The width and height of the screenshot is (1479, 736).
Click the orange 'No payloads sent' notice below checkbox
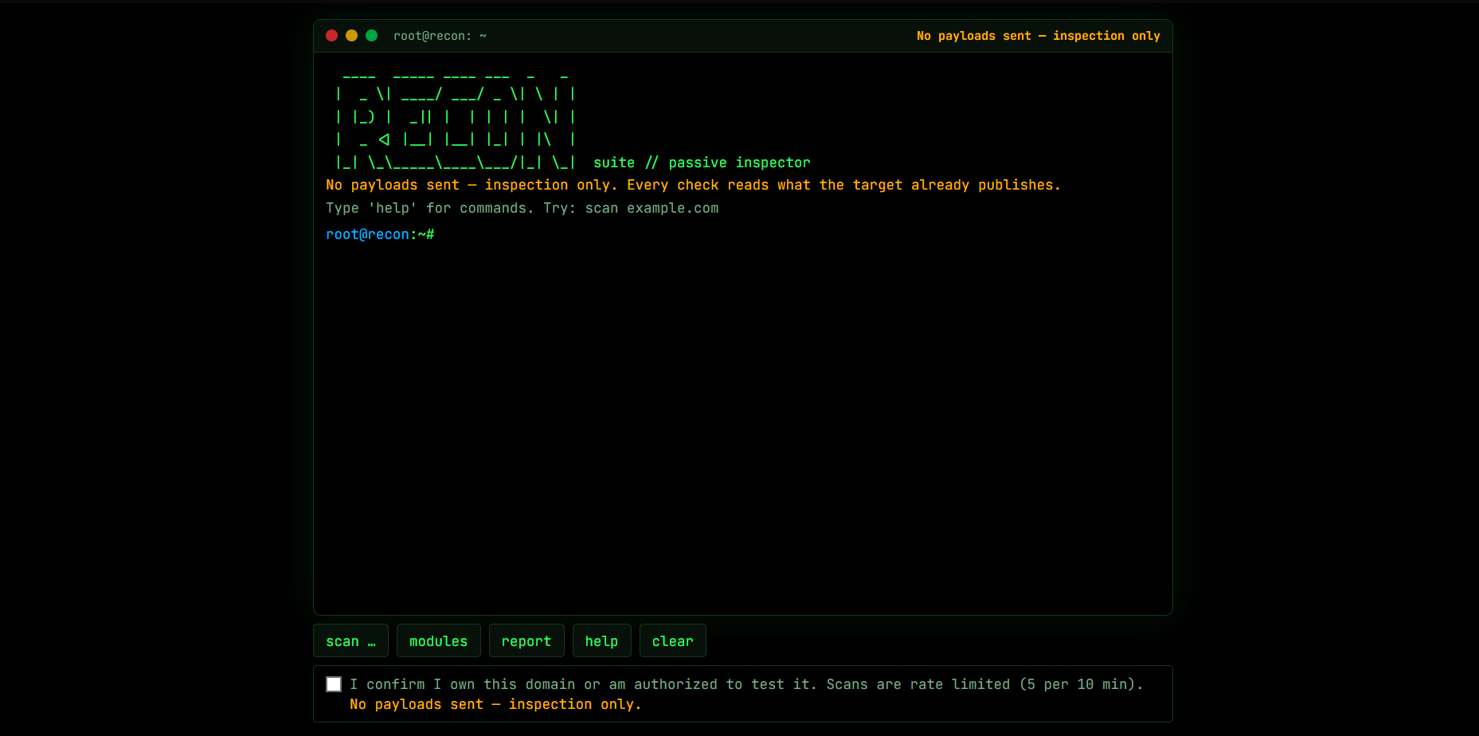[x=495, y=704]
